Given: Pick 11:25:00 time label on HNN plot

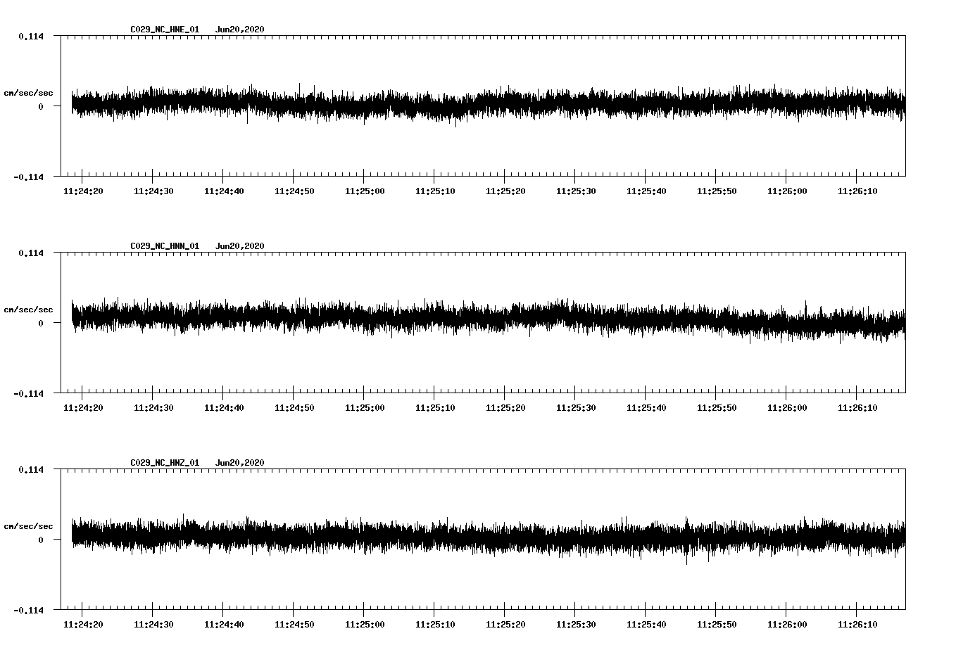Looking at the screenshot, I should 365,408.
